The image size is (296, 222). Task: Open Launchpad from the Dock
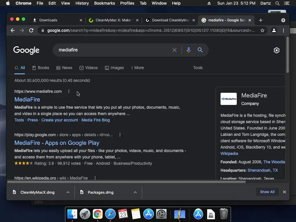85,214
